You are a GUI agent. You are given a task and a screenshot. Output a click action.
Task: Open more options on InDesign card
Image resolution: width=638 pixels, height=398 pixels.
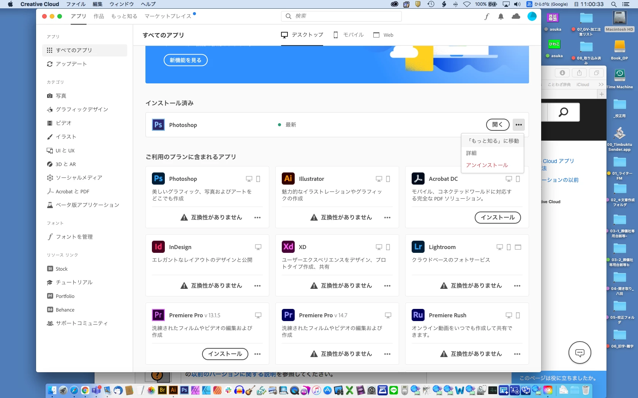pos(257,286)
